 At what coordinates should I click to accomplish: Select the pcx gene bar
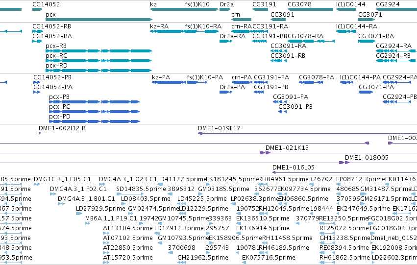pyautogui.click(x=99, y=20)
